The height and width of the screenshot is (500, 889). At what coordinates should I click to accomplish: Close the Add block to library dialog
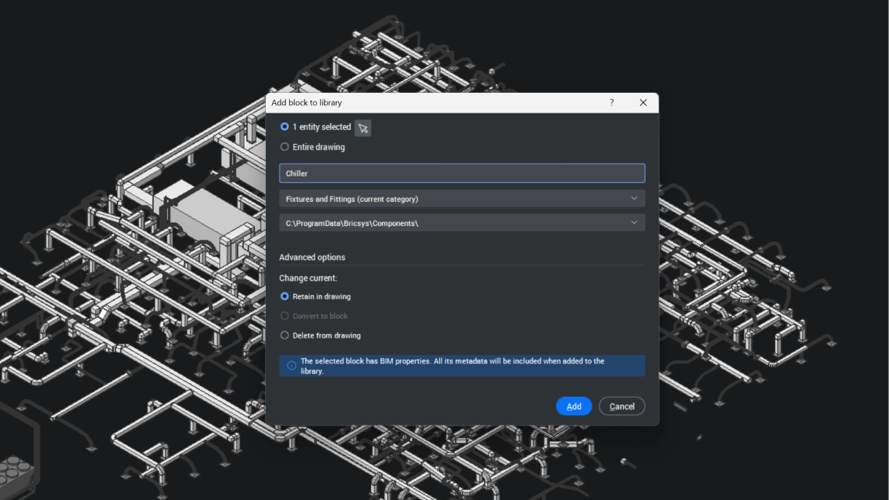coord(643,102)
